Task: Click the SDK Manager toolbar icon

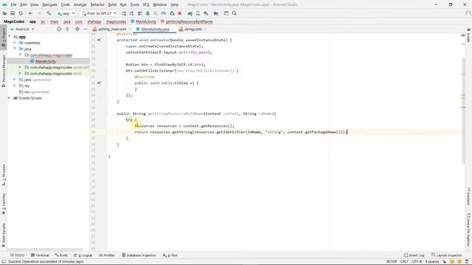Action: coord(206,13)
